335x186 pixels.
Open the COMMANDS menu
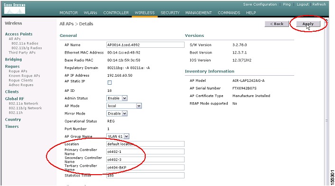[x=229, y=13]
